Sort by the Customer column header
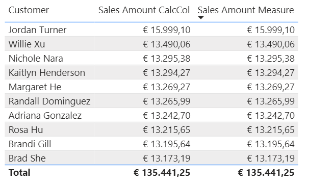Screen dimensions: 309x187 29,10
